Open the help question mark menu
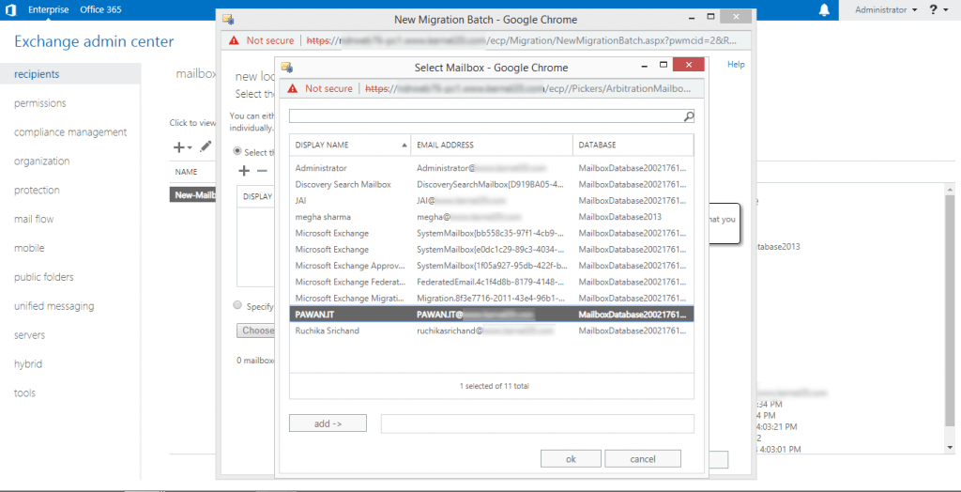Viewport: 961px width, 492px height. tap(938, 9)
